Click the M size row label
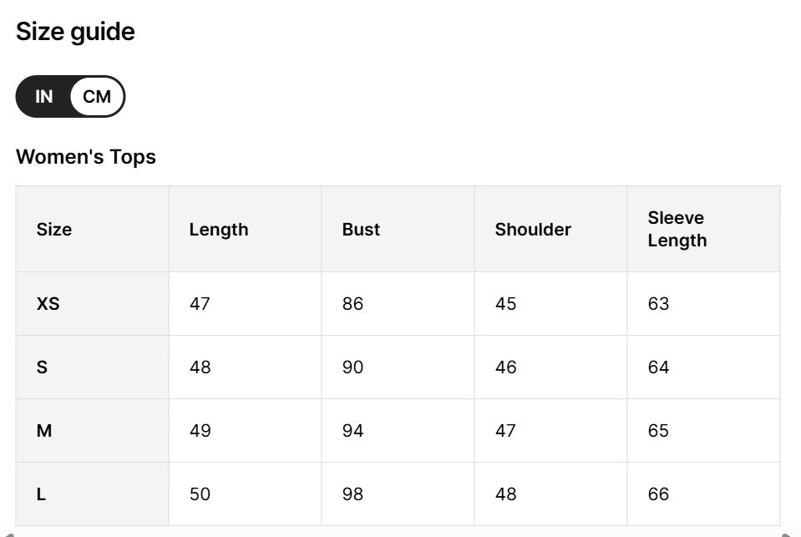This screenshot has height=537, width=801. click(44, 431)
